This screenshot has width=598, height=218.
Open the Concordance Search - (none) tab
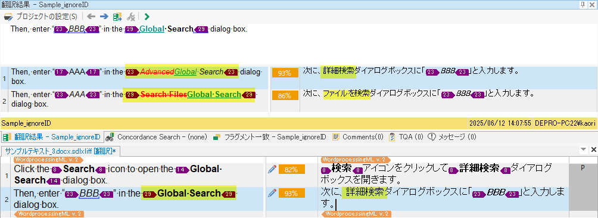[157, 137]
